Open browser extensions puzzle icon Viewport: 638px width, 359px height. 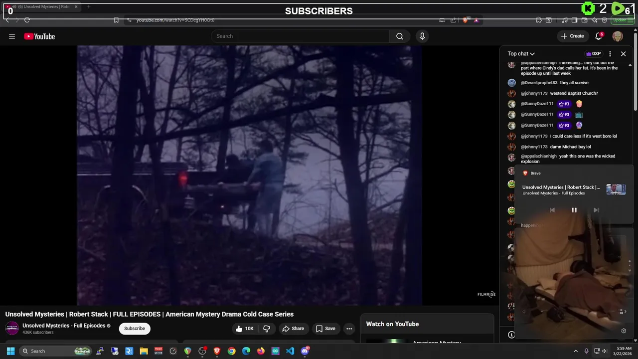(539, 20)
